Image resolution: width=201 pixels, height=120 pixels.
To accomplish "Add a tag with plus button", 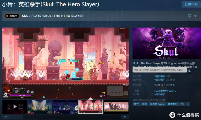I will 188,104.
